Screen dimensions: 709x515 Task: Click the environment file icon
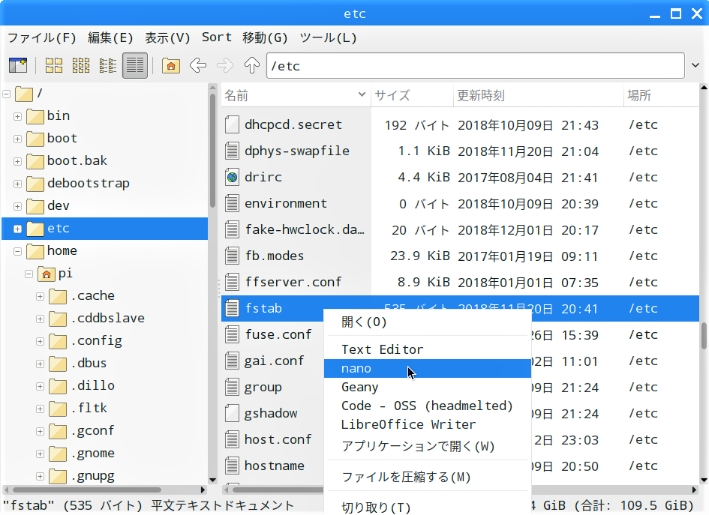tap(232, 203)
